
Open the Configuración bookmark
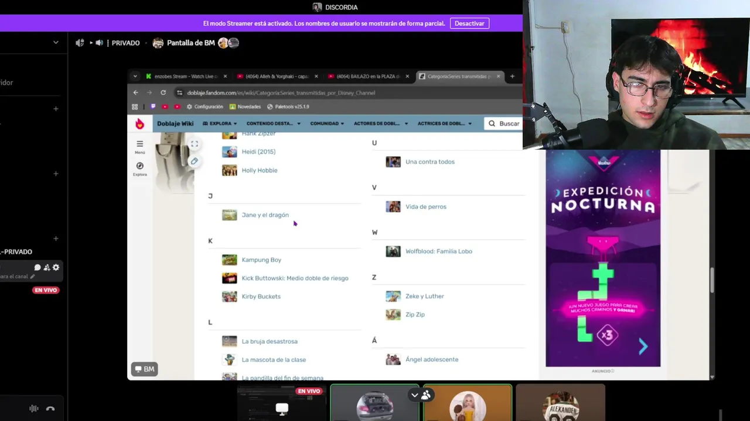pyautogui.click(x=204, y=106)
